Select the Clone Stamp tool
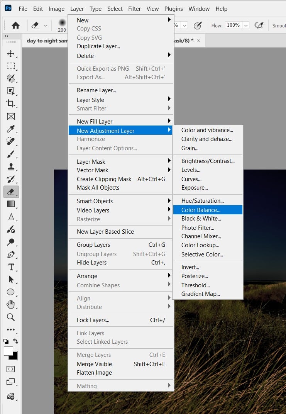Image resolution: width=286 pixels, height=414 pixels. click(11, 167)
